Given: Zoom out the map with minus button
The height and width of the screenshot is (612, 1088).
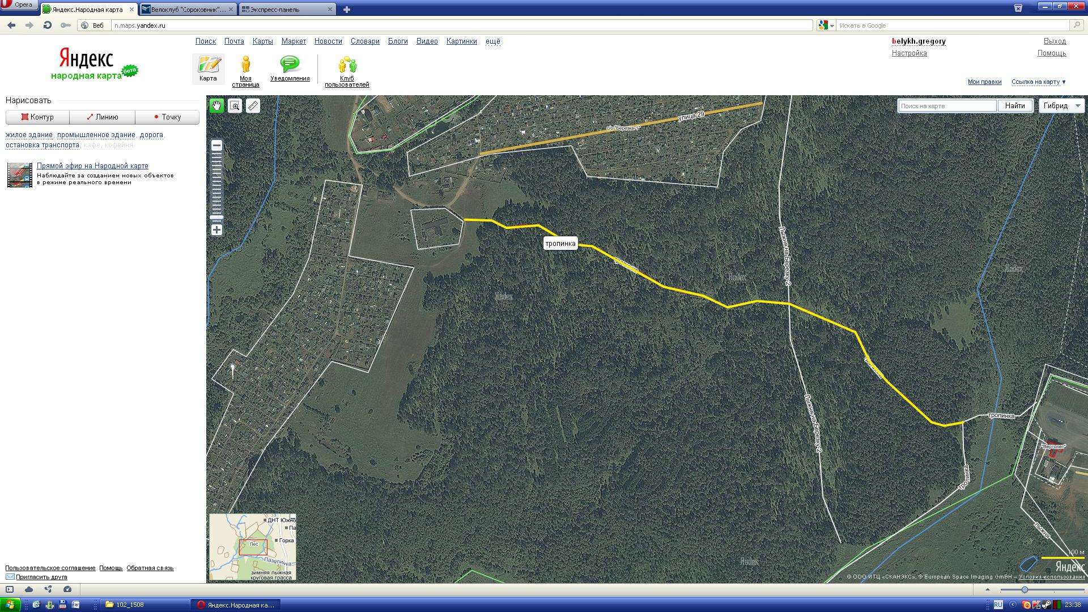Looking at the screenshot, I should [216, 146].
